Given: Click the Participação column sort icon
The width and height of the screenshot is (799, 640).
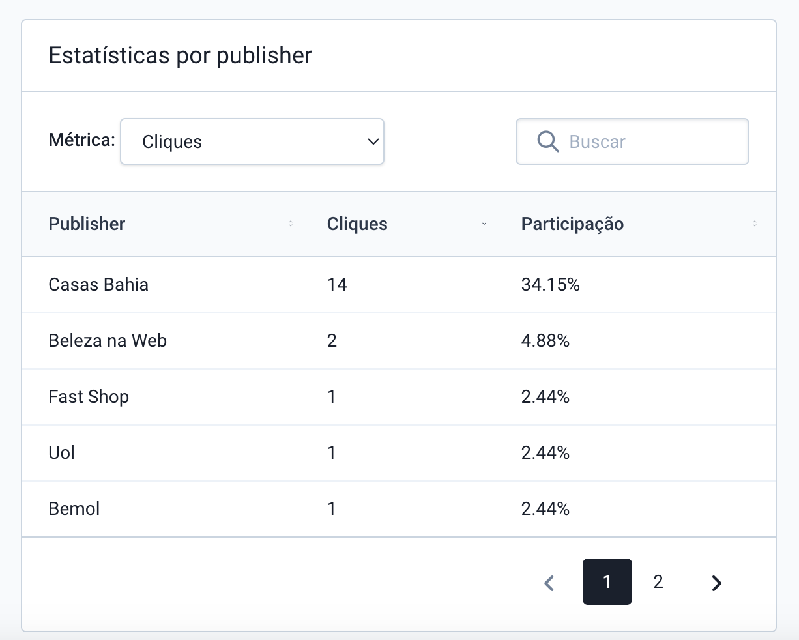Looking at the screenshot, I should (x=755, y=224).
